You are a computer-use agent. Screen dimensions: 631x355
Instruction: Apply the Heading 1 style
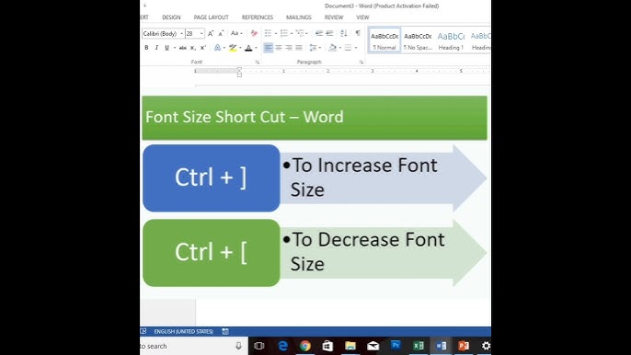[451, 40]
